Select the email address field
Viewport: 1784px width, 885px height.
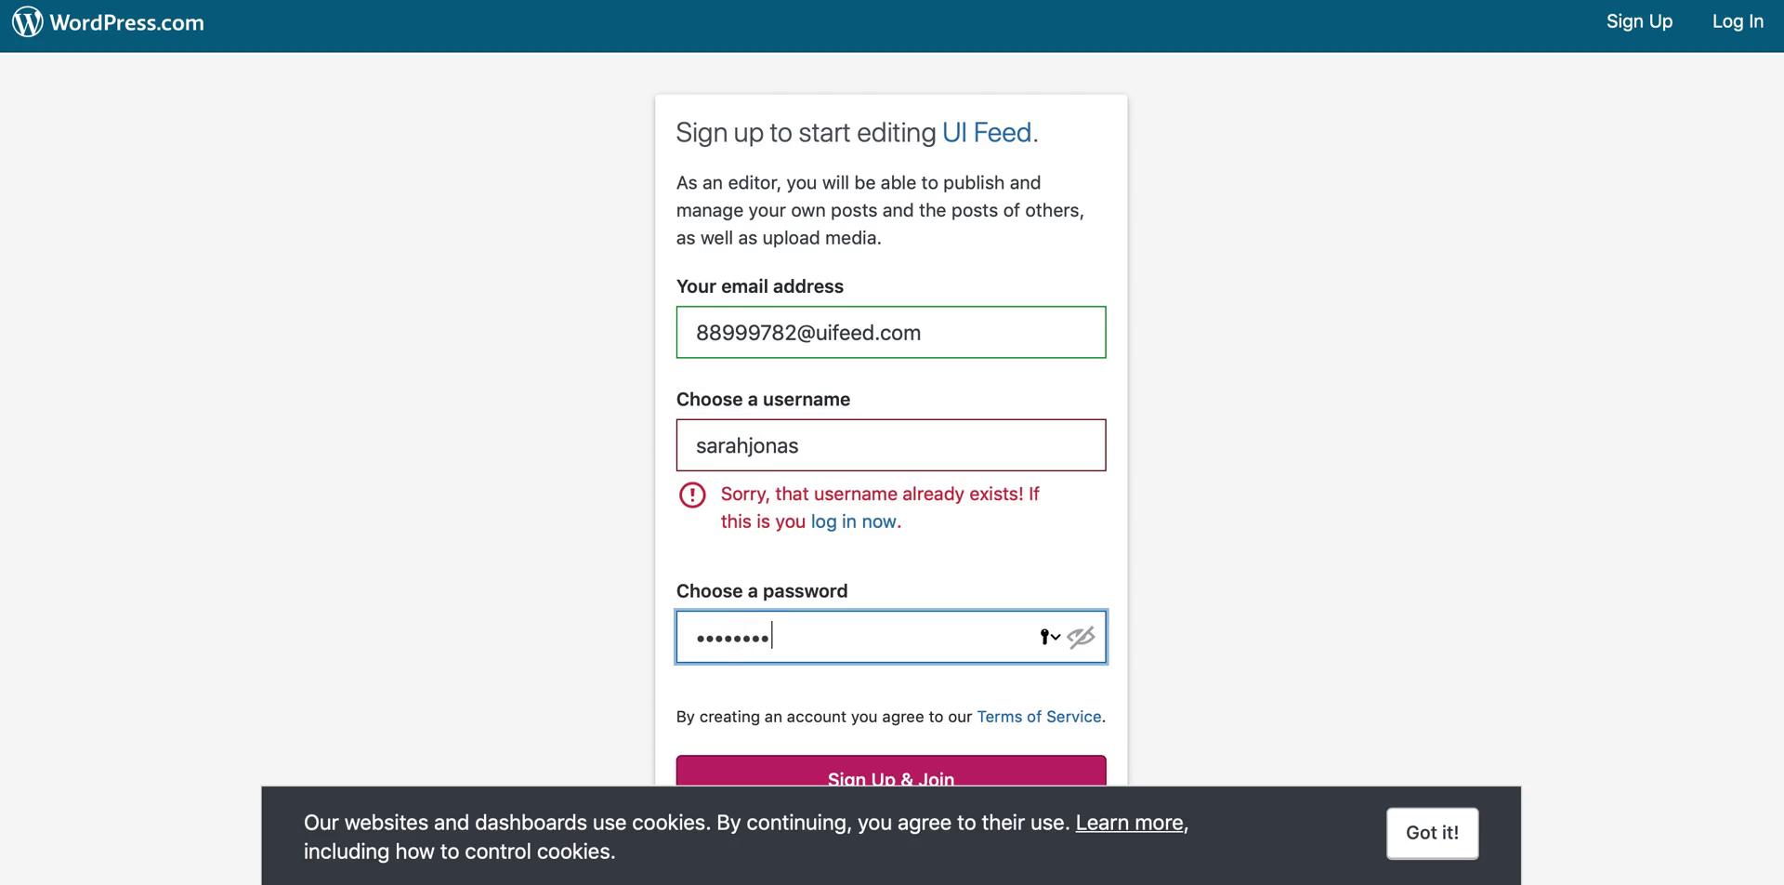(x=890, y=332)
